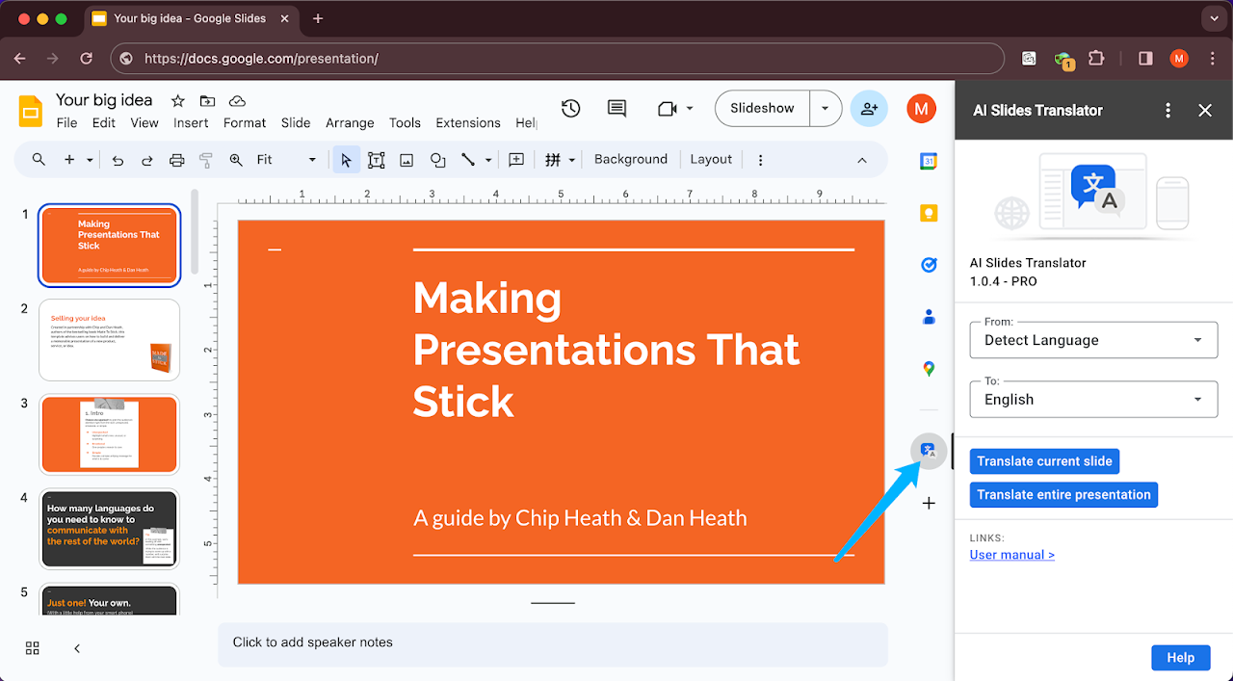Open Google Maps in side panel

coord(929,369)
